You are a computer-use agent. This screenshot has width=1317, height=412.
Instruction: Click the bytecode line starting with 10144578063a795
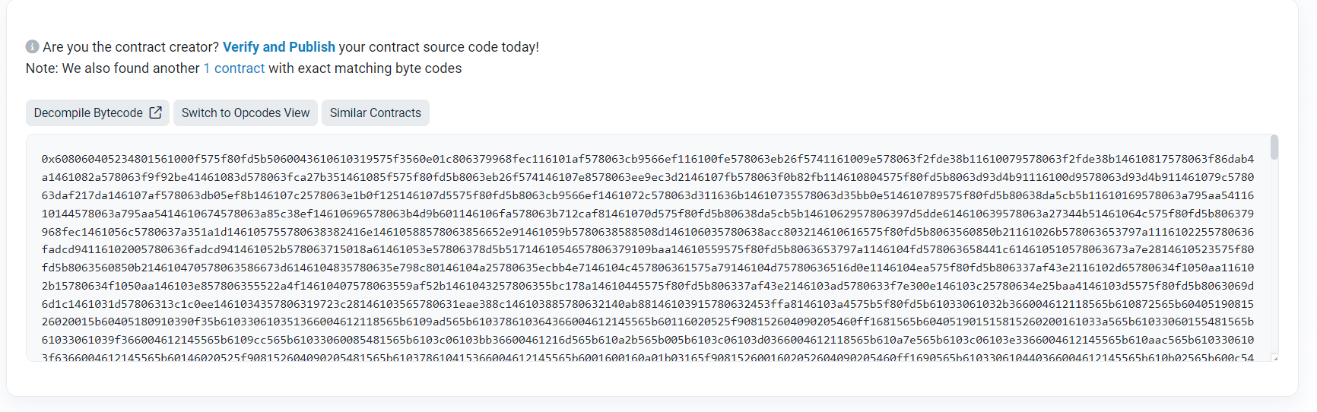647,214
